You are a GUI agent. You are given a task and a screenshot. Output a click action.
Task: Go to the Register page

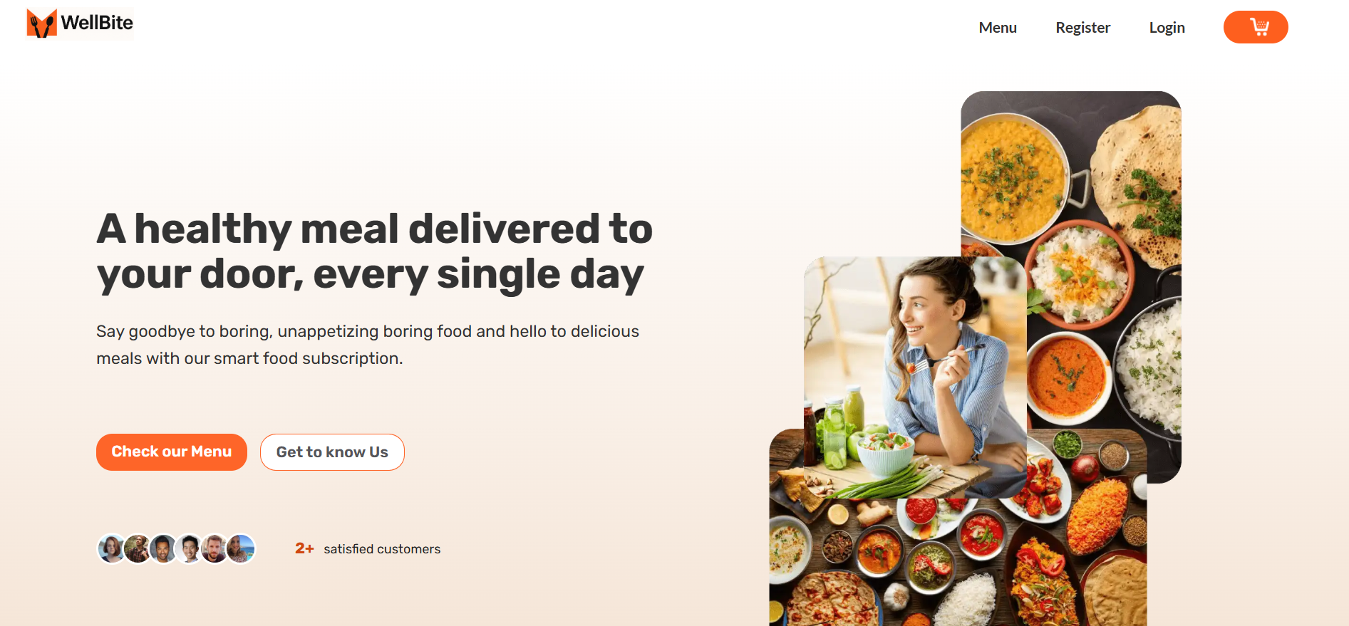tap(1082, 27)
